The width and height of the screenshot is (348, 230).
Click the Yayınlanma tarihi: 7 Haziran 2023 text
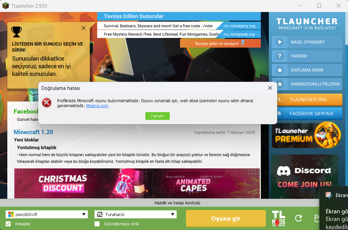224,132
